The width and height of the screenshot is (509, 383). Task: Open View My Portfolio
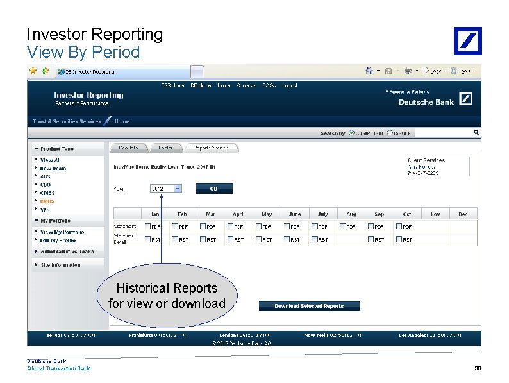[62, 232]
